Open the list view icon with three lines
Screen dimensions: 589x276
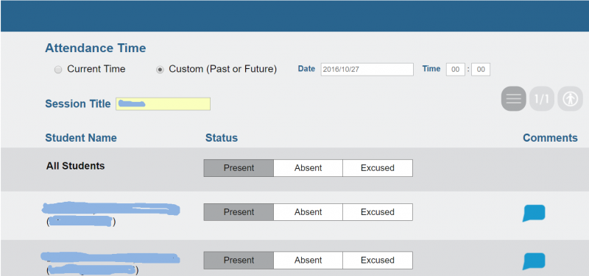tap(513, 99)
